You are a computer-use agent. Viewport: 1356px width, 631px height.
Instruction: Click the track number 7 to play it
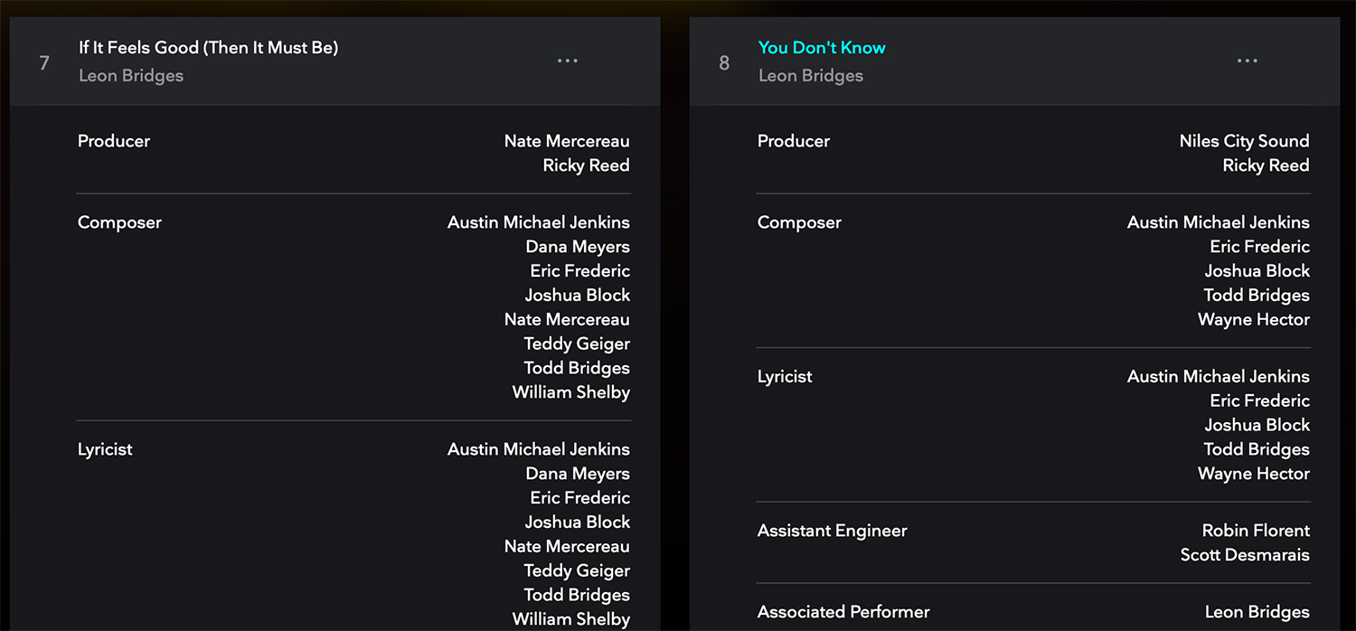pyautogui.click(x=43, y=61)
